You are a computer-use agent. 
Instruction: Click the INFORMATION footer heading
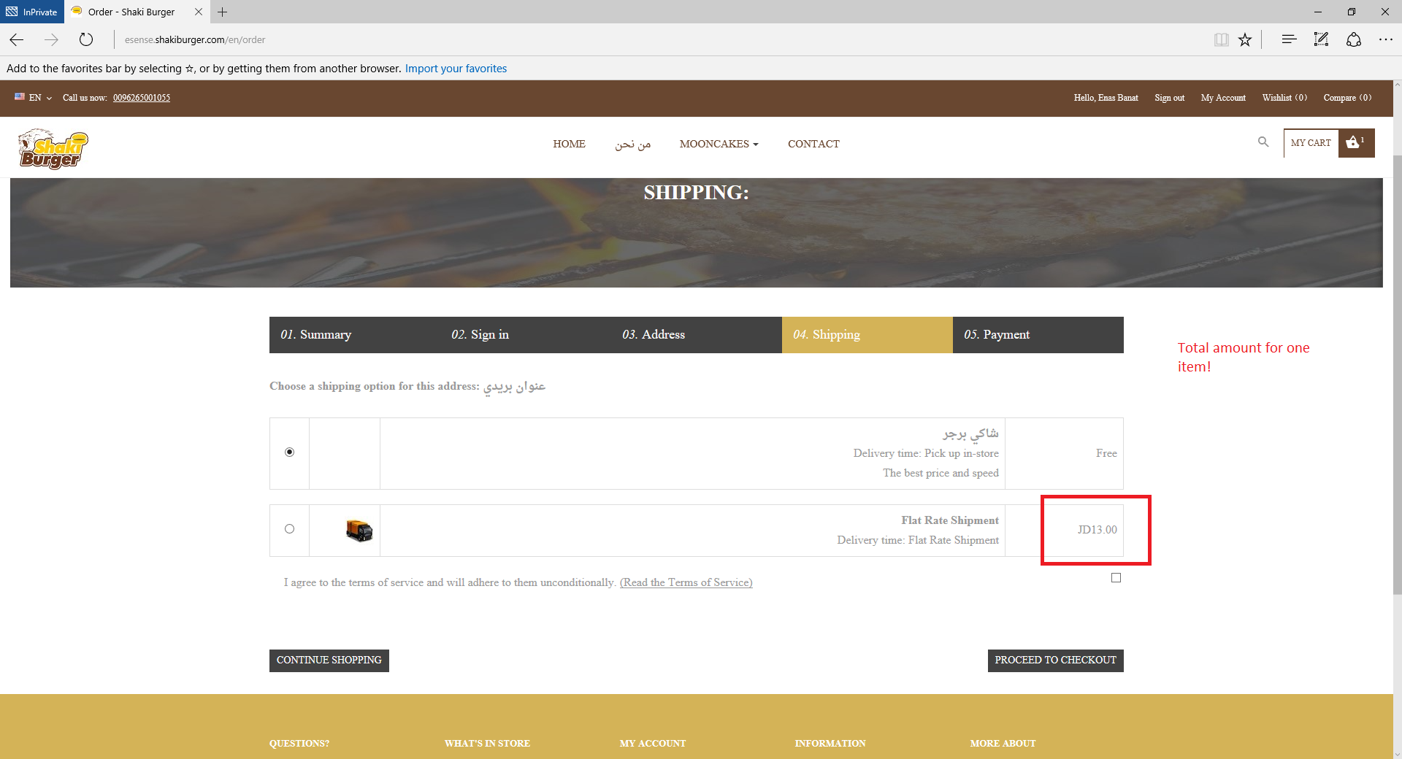pos(830,744)
